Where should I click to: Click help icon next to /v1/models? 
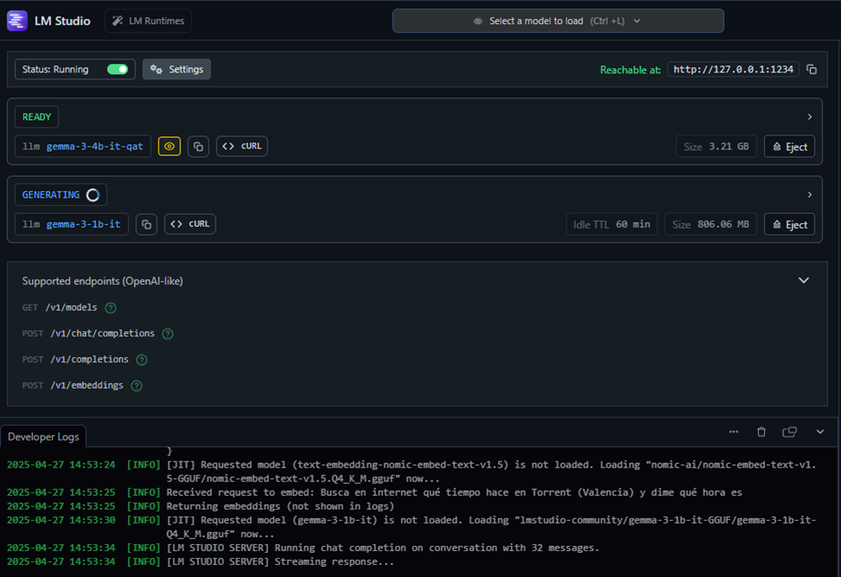(x=110, y=308)
